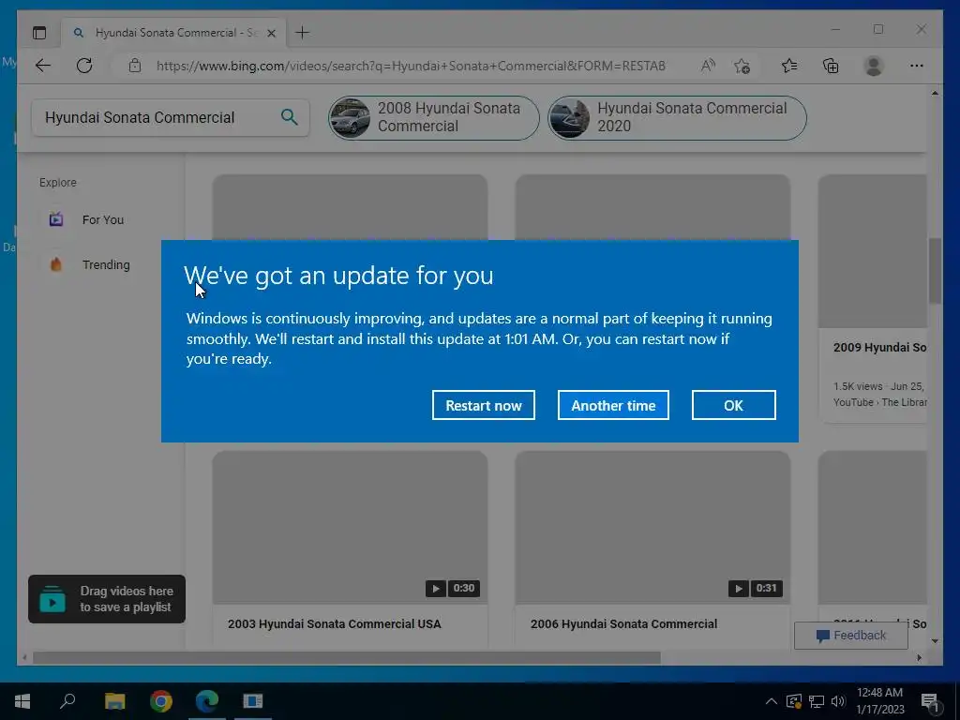The width and height of the screenshot is (960, 720).
Task: Open the taskbar clock and date
Action: [879, 701]
